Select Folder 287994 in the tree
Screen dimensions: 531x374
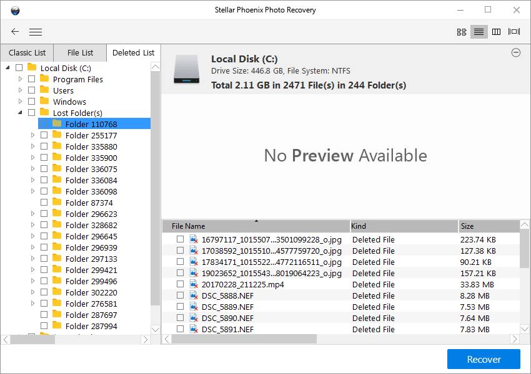(x=91, y=326)
